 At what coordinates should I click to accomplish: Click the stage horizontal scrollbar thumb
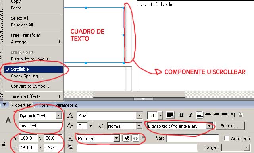pos(139,94)
